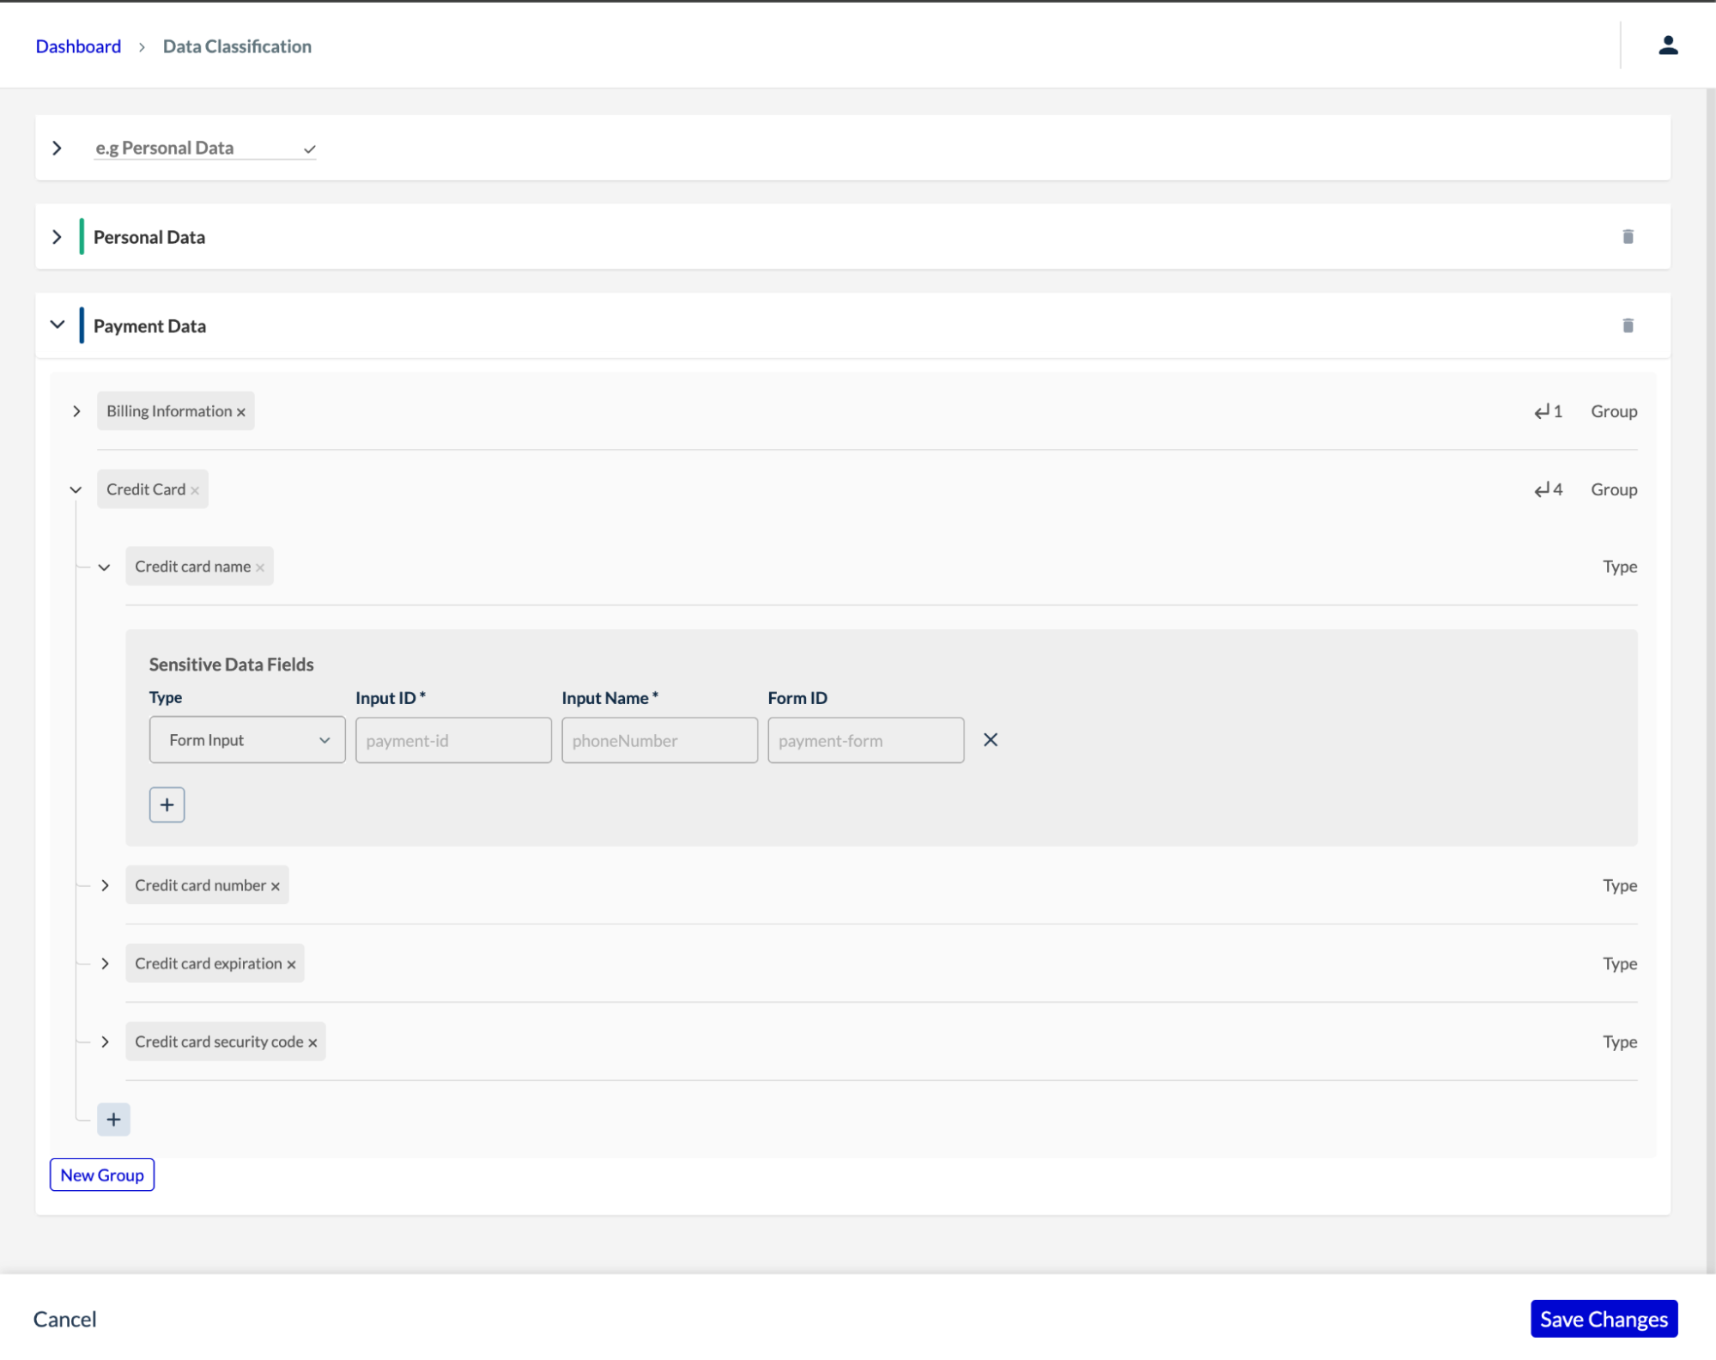Remove the Credit card number tag
Viewport: 1716px width, 1360px height.
[276, 885]
